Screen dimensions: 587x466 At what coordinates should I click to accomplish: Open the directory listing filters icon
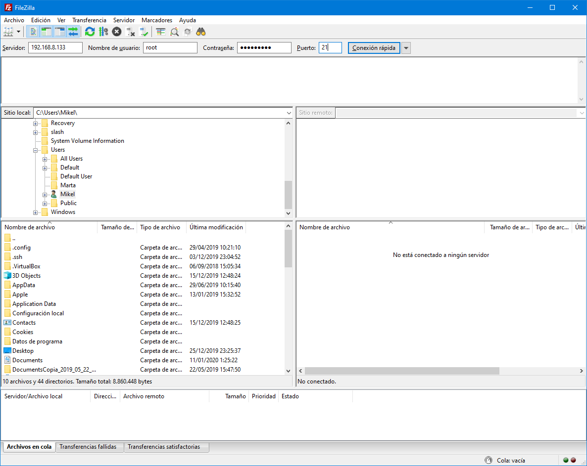(161, 32)
